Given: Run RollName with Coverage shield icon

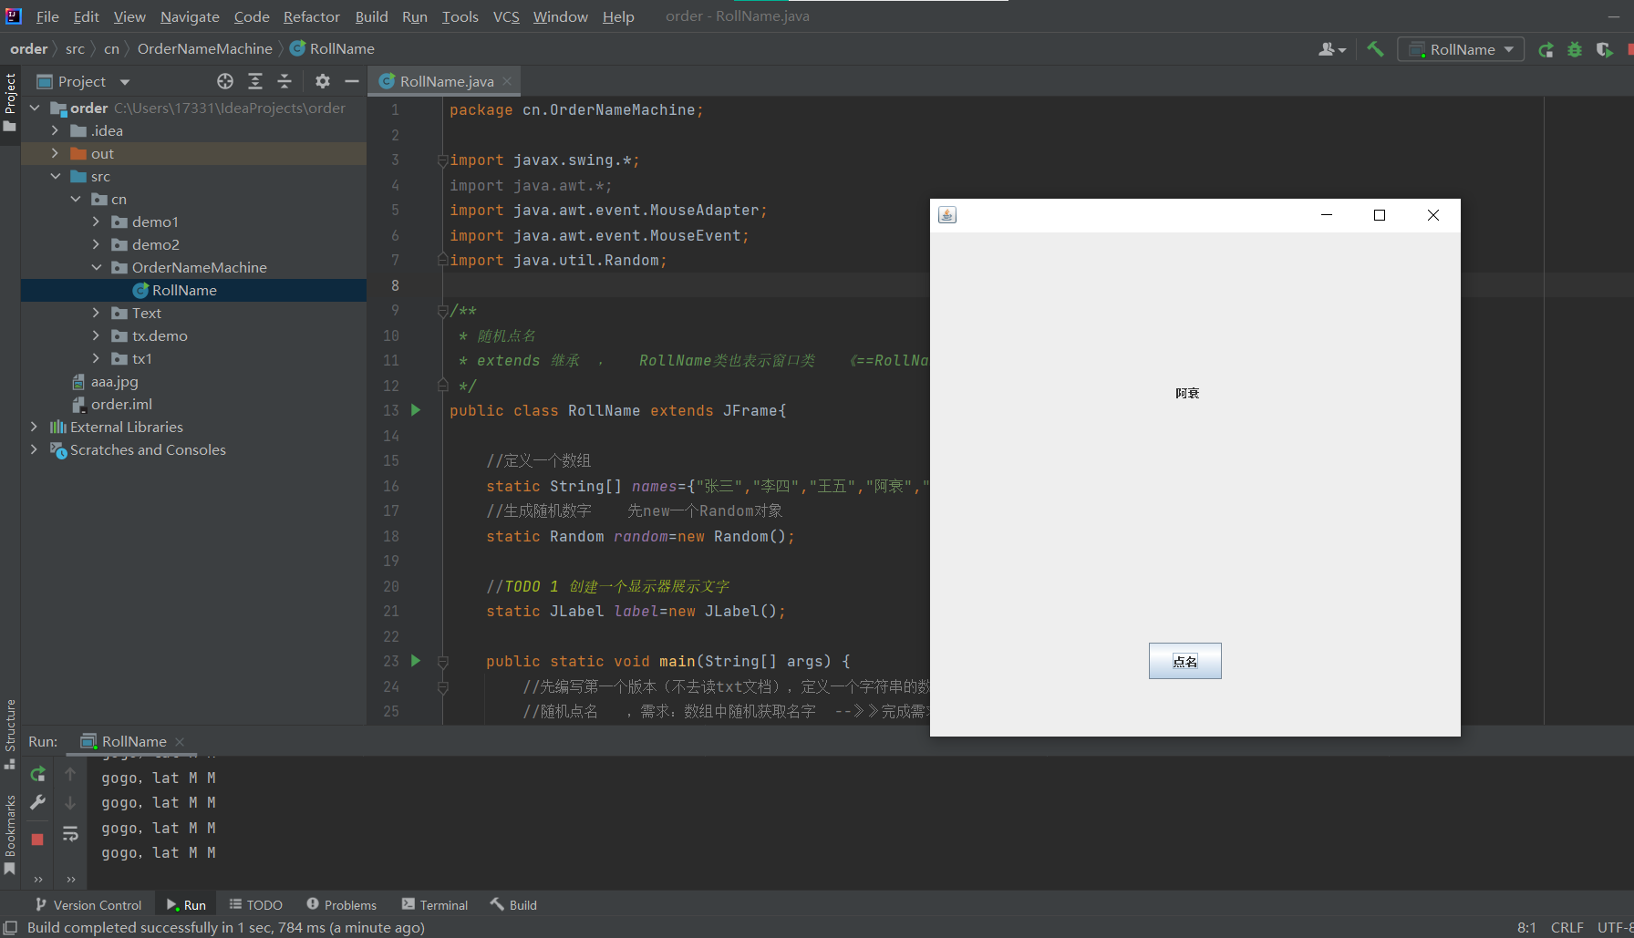Looking at the screenshot, I should (x=1605, y=49).
